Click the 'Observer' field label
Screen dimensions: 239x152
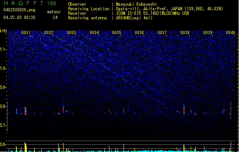coord(77,4)
